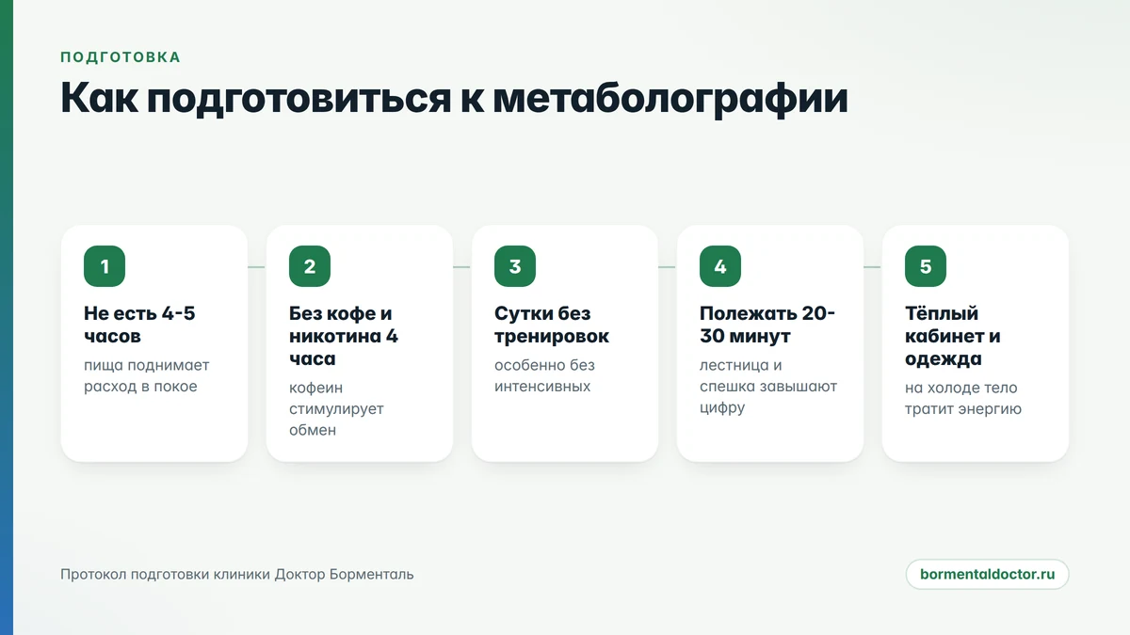Click the green step number 2 badge

coord(310,266)
